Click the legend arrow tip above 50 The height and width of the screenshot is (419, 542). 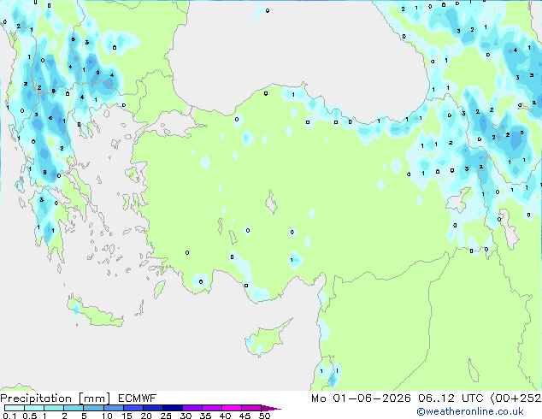click(x=271, y=408)
